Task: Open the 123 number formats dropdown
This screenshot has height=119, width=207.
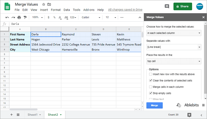Action: [x=73, y=17]
